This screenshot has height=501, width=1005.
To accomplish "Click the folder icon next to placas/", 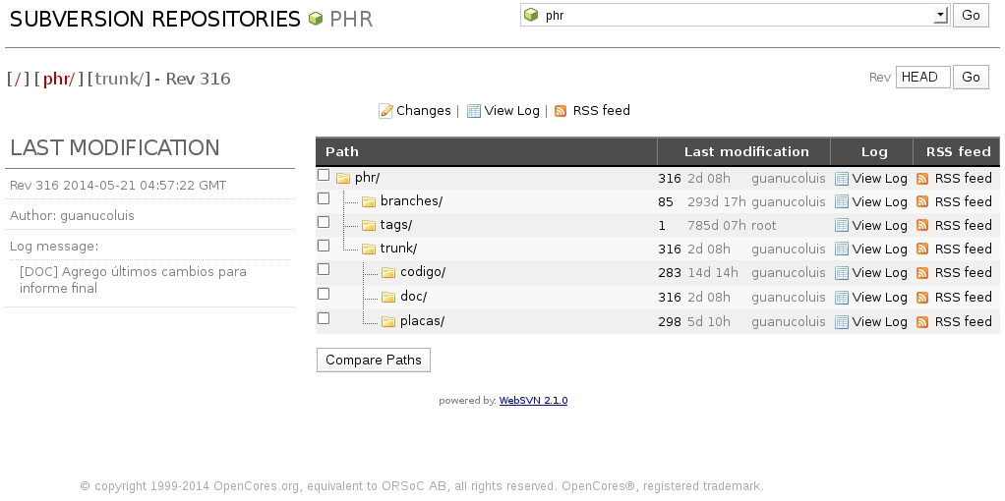I will [x=388, y=321].
